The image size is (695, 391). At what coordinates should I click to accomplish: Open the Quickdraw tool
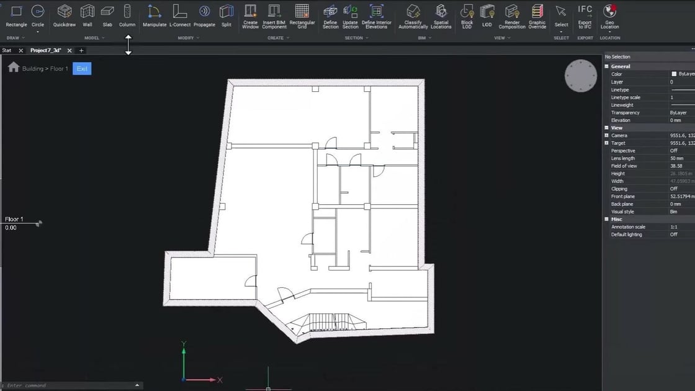tap(64, 16)
